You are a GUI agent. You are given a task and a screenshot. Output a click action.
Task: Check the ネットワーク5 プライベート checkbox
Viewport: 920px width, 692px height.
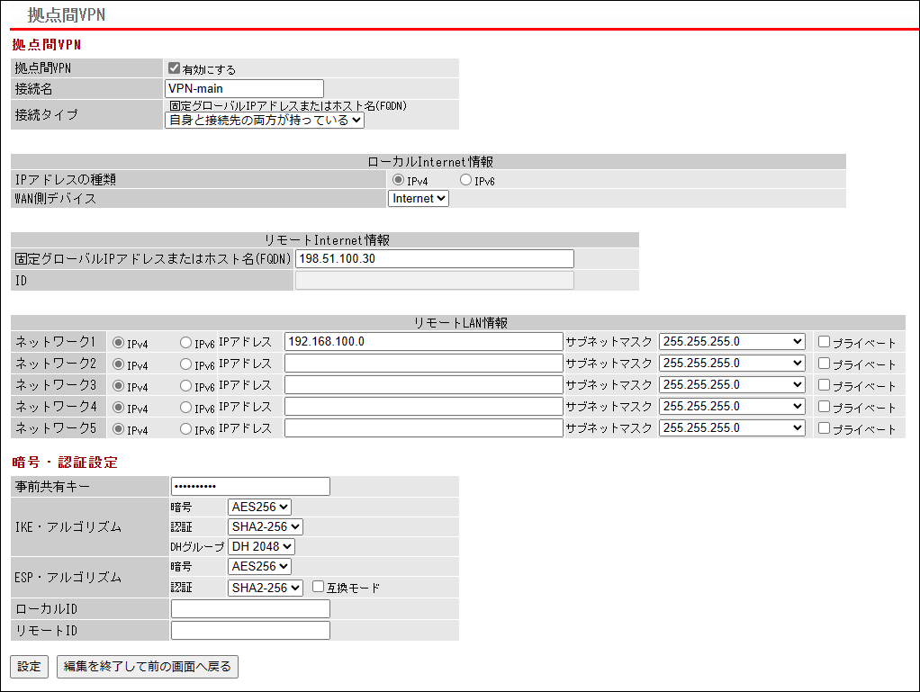825,428
